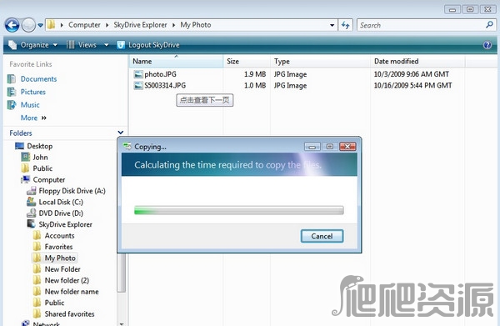Close the Copying dialog
The width and height of the screenshot is (500, 326).
coord(347,147)
